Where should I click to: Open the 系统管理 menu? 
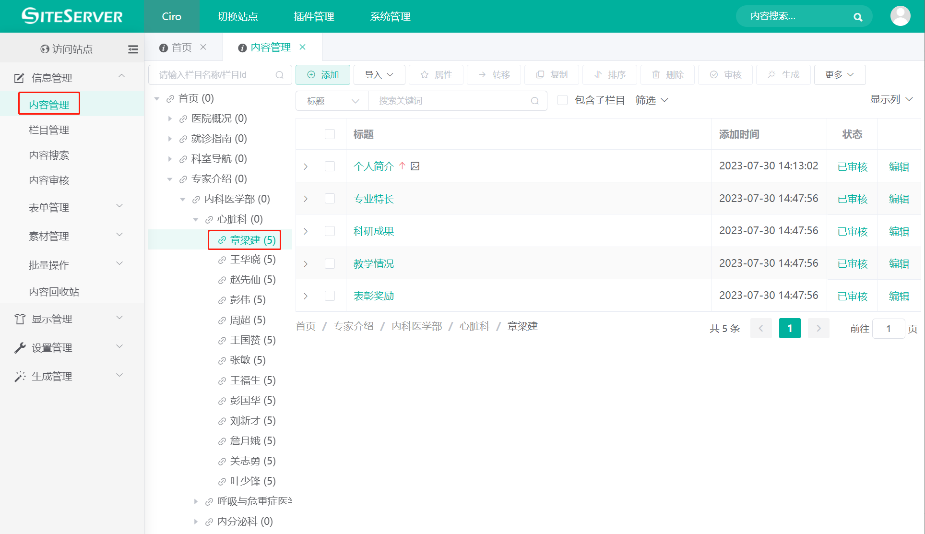[390, 16]
